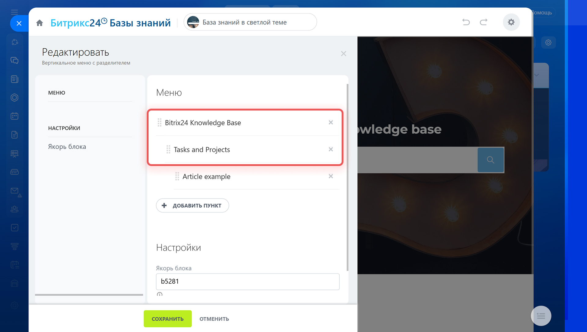Open Article example menu item
This screenshot has height=332, width=587.
206,176
